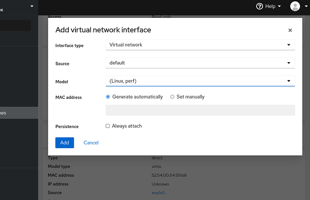Open the user avatar session menu

click(295, 6)
